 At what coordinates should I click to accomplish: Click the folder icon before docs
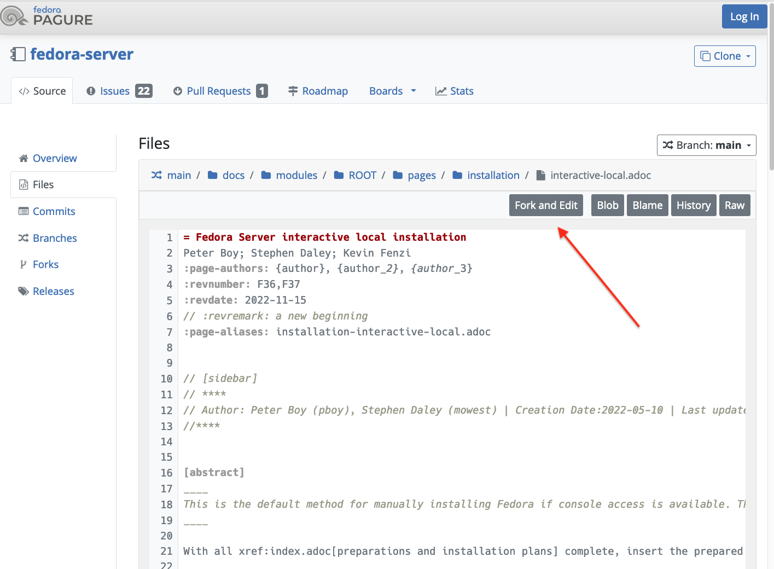pyautogui.click(x=213, y=175)
